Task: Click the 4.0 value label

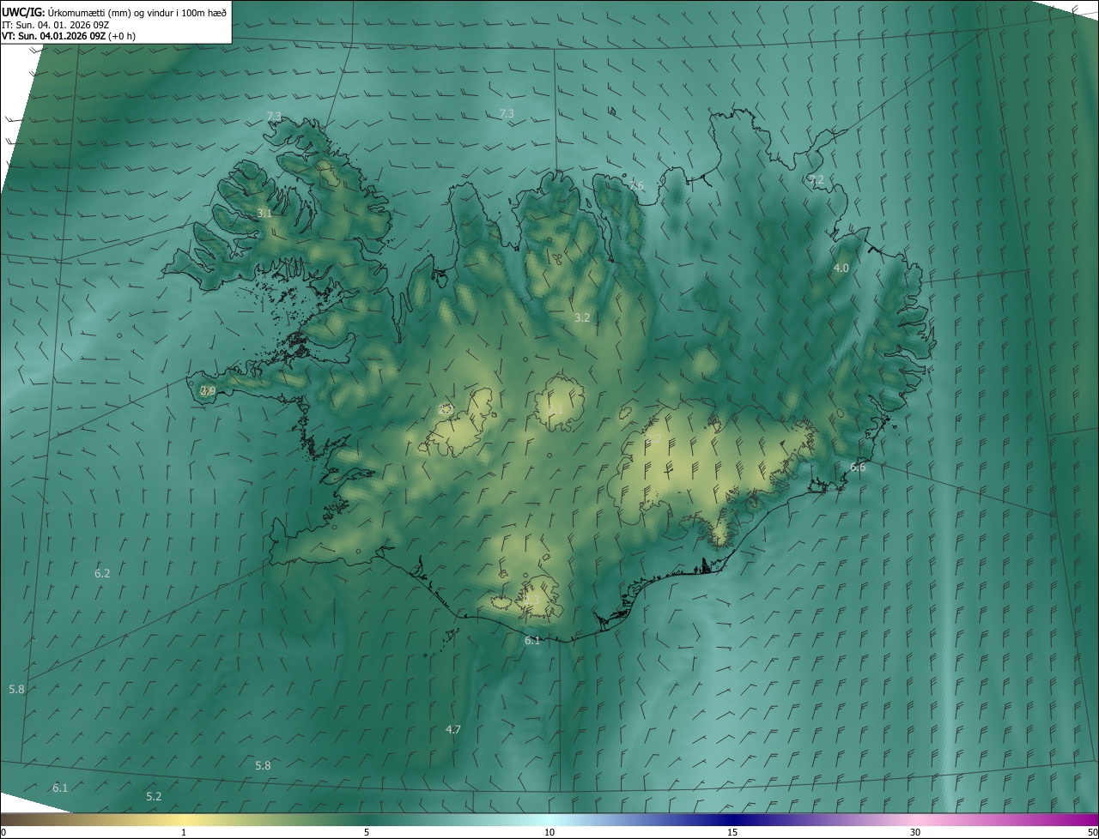Action: click(x=841, y=268)
